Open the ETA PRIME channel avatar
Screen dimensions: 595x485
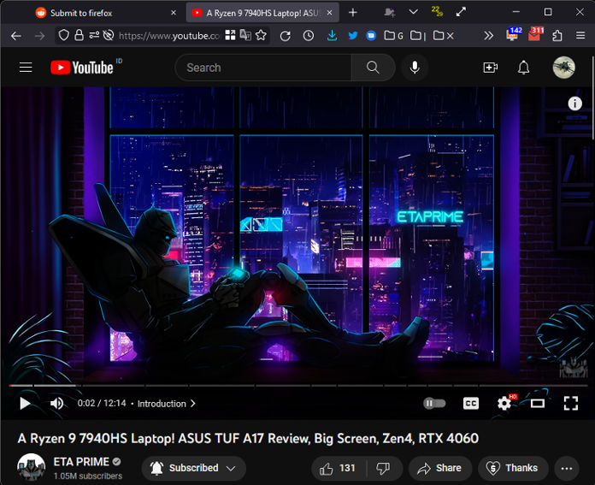click(x=31, y=467)
